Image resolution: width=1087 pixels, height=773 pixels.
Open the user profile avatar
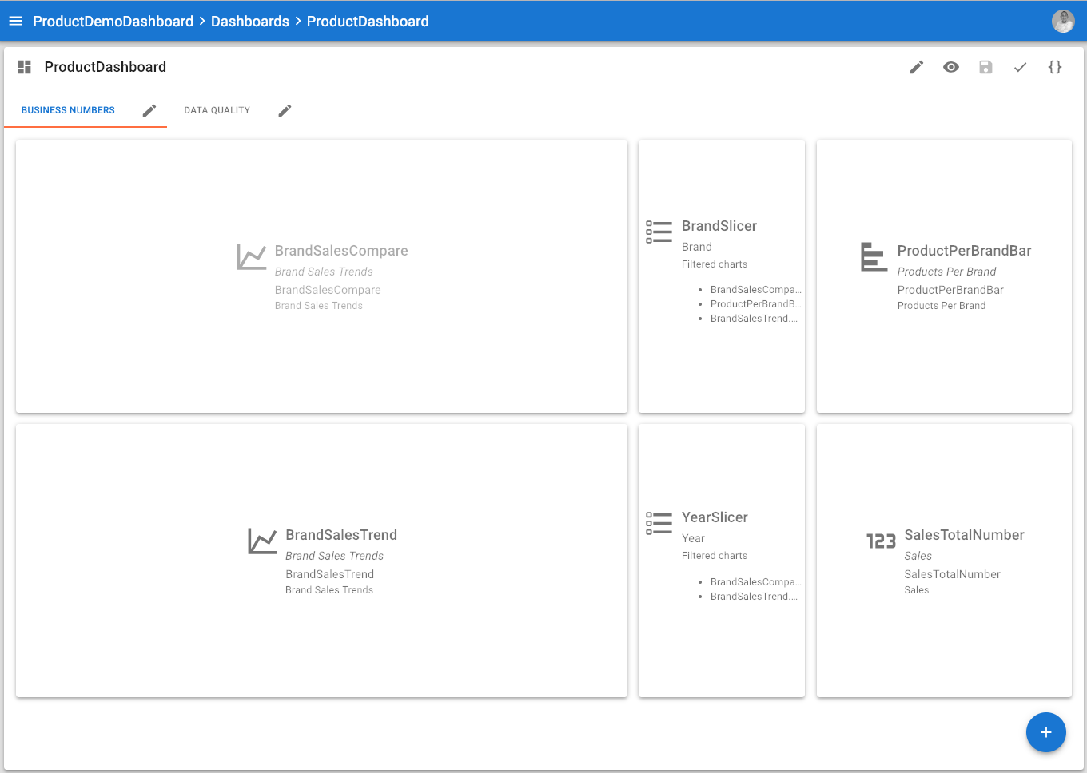[x=1064, y=21]
